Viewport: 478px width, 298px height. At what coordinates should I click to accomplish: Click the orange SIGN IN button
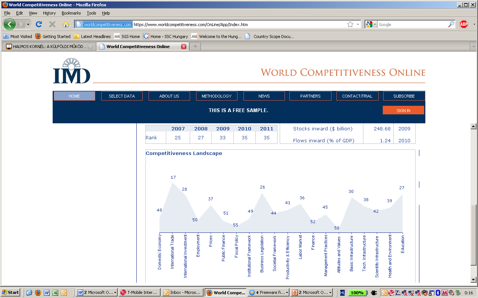pos(403,110)
